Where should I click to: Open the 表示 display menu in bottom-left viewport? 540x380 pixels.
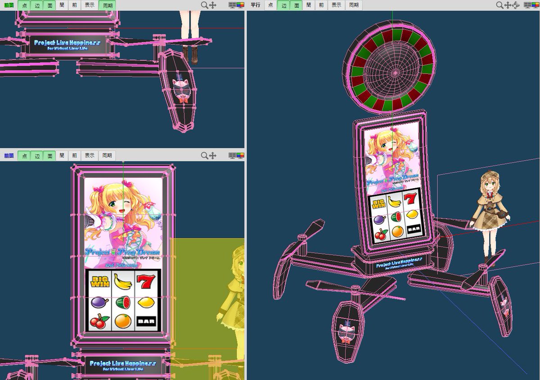pyautogui.click(x=90, y=156)
